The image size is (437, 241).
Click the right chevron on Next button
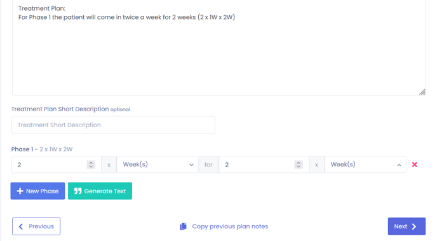[414, 226]
